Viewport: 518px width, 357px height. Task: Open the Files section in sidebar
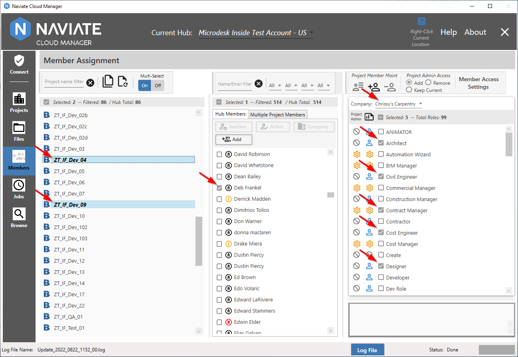[x=19, y=132]
